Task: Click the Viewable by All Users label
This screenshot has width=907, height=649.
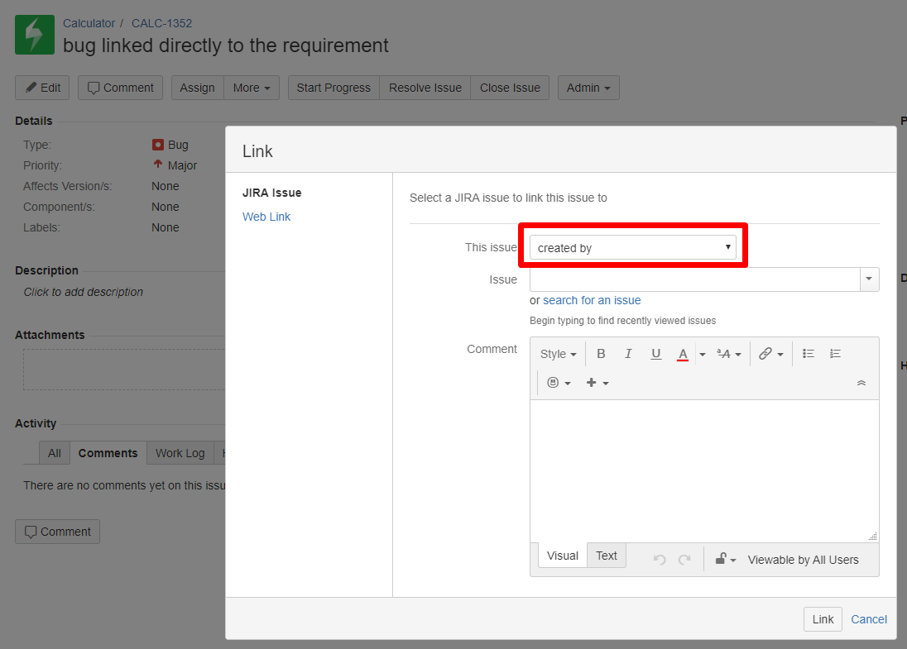Action: [803, 560]
